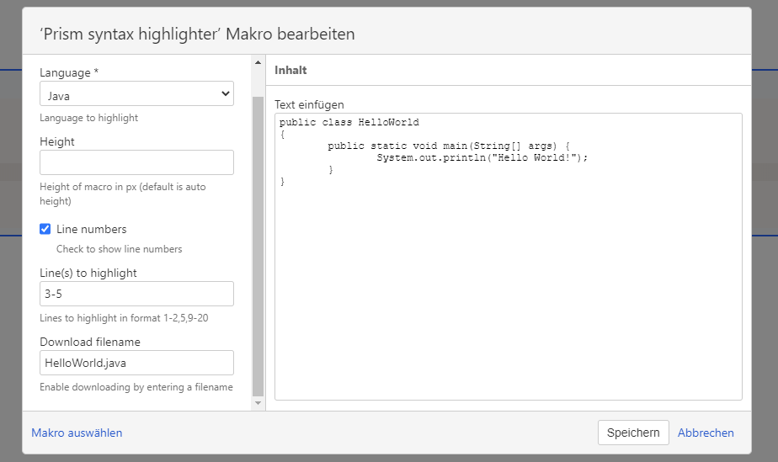This screenshot has height=462, width=778.
Task: Click the 'public class HelloWorld' code line
Action: [349, 122]
